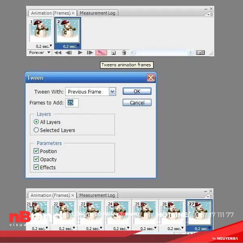This screenshot has height=243, width=243.
Task: Select All Layers radio option
Action: coord(36,122)
